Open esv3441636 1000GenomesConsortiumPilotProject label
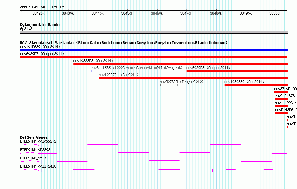 tap(136, 68)
